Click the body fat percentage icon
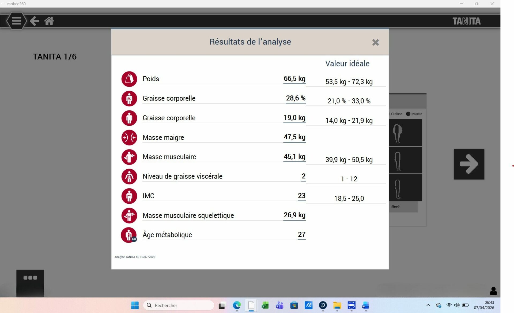 coord(129,99)
